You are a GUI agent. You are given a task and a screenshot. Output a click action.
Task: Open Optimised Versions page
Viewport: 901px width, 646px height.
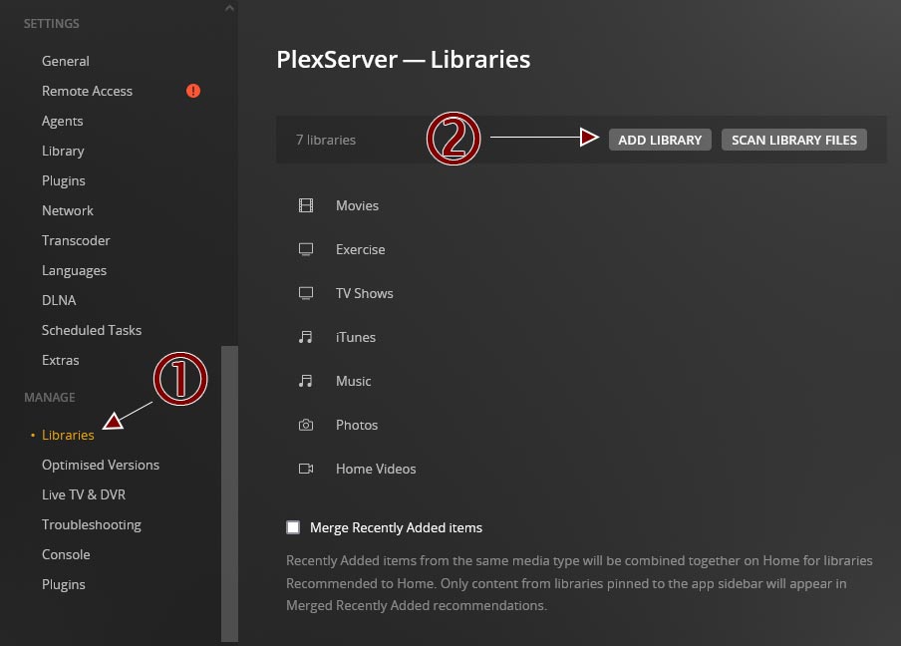[101, 465]
